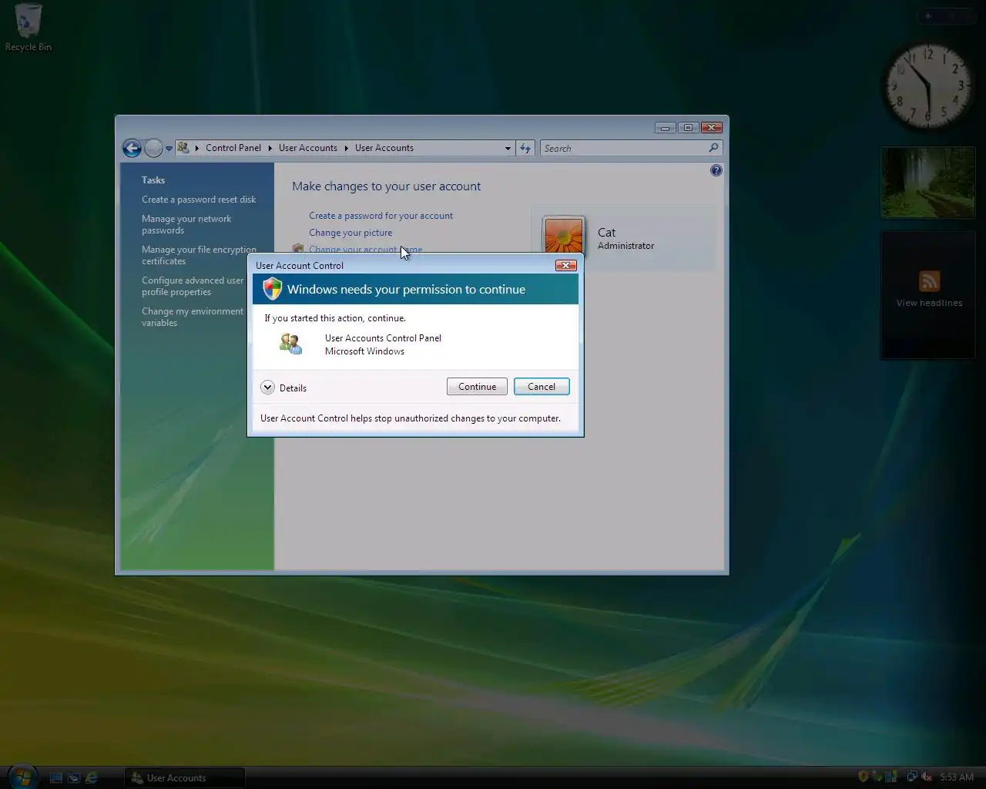Open Manage your file encryption certificates
This screenshot has height=789, width=986.
[x=199, y=255]
